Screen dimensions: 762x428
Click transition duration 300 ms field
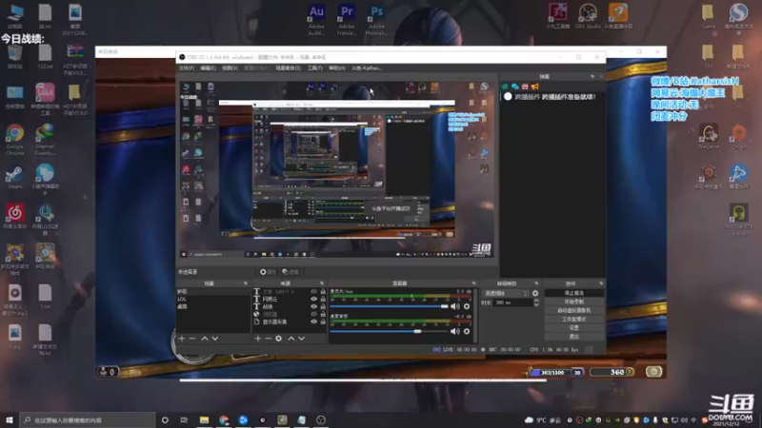tap(512, 302)
